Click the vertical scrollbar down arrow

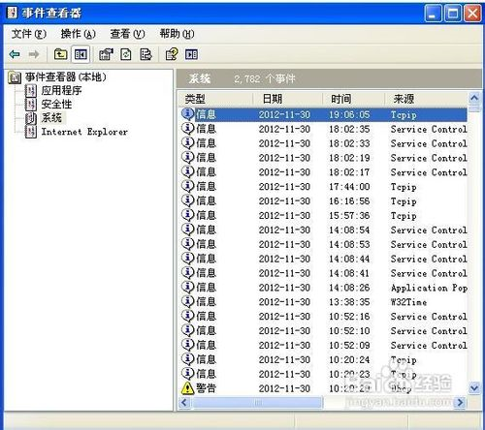(474, 387)
